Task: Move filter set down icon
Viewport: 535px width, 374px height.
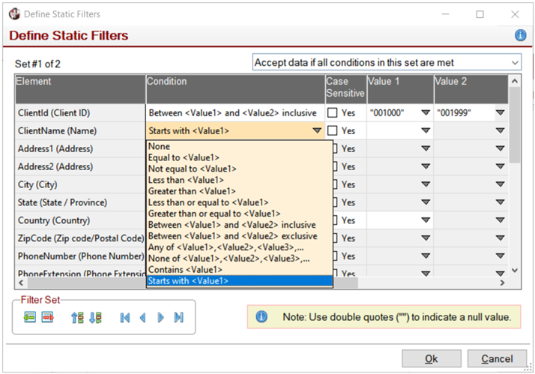Action: pos(95,317)
